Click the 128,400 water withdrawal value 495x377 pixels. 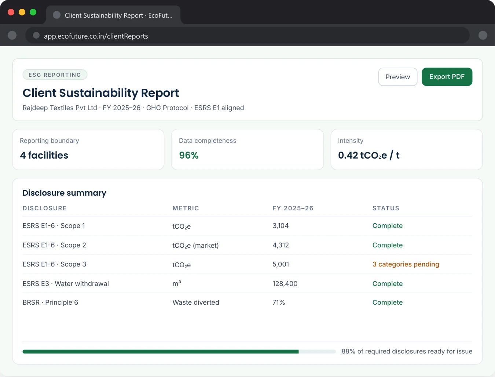[x=285, y=283]
